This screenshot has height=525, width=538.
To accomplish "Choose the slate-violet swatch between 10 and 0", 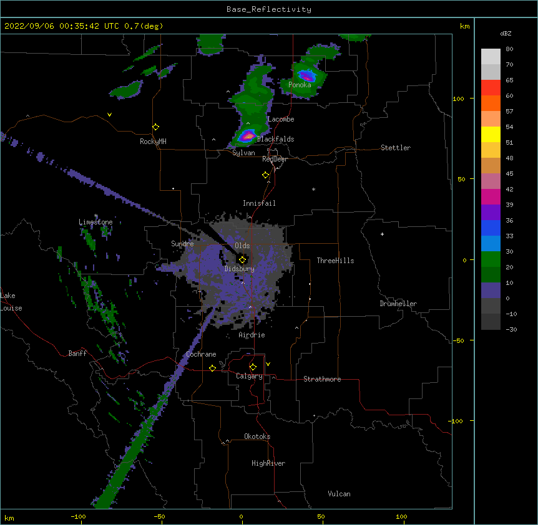I will pos(491,291).
